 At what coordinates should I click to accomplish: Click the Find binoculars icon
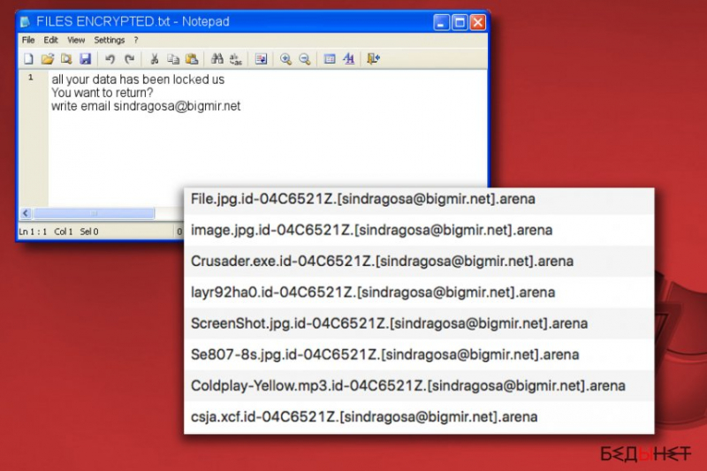[x=217, y=59]
